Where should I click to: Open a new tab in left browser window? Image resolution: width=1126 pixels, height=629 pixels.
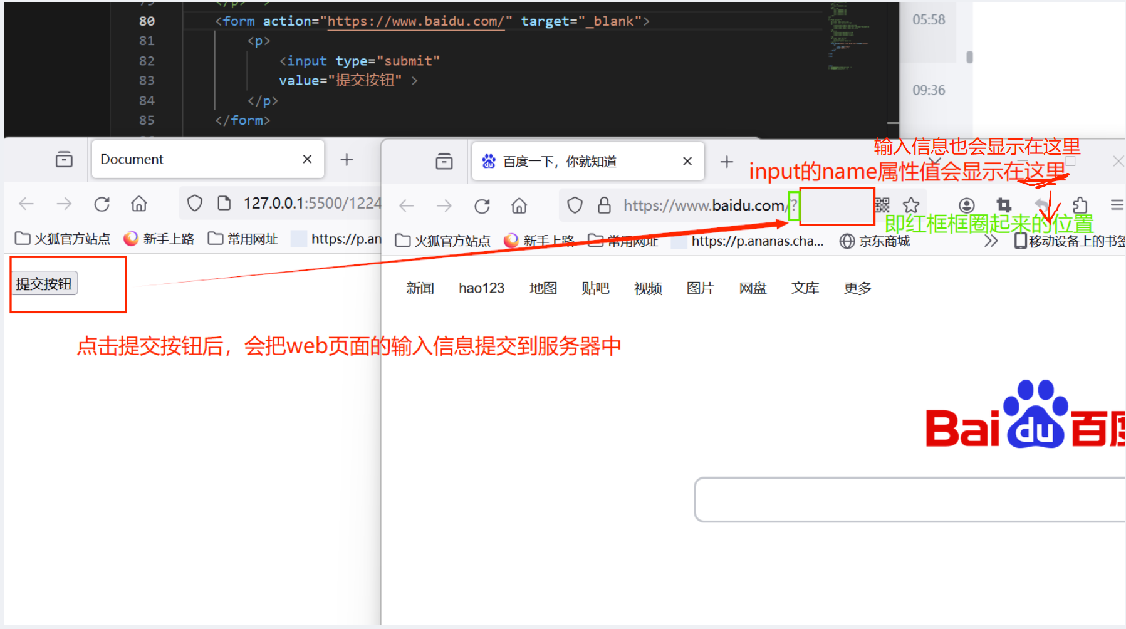pyautogui.click(x=347, y=160)
